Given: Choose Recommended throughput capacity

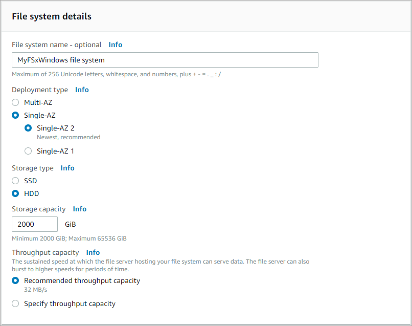Looking at the screenshot, I should (15, 280).
